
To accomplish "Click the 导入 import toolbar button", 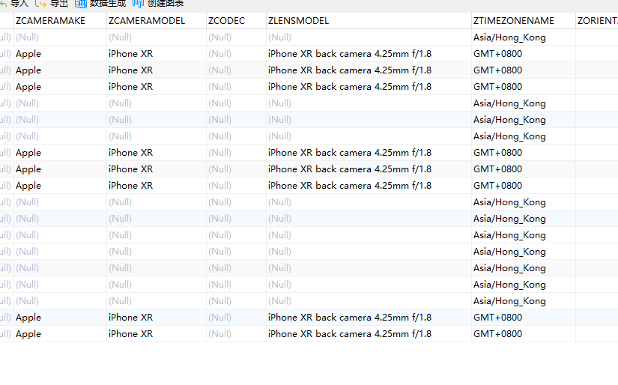I will pyautogui.click(x=14, y=4).
